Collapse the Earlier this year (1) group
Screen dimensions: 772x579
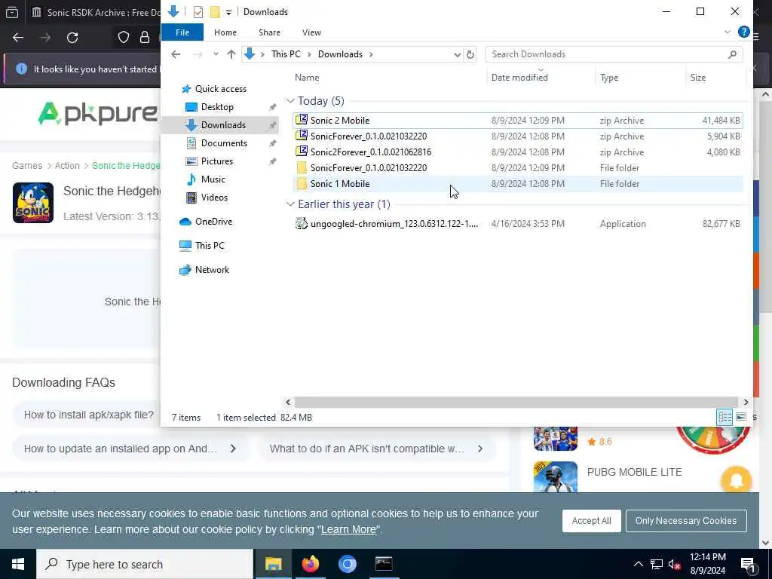pos(290,204)
